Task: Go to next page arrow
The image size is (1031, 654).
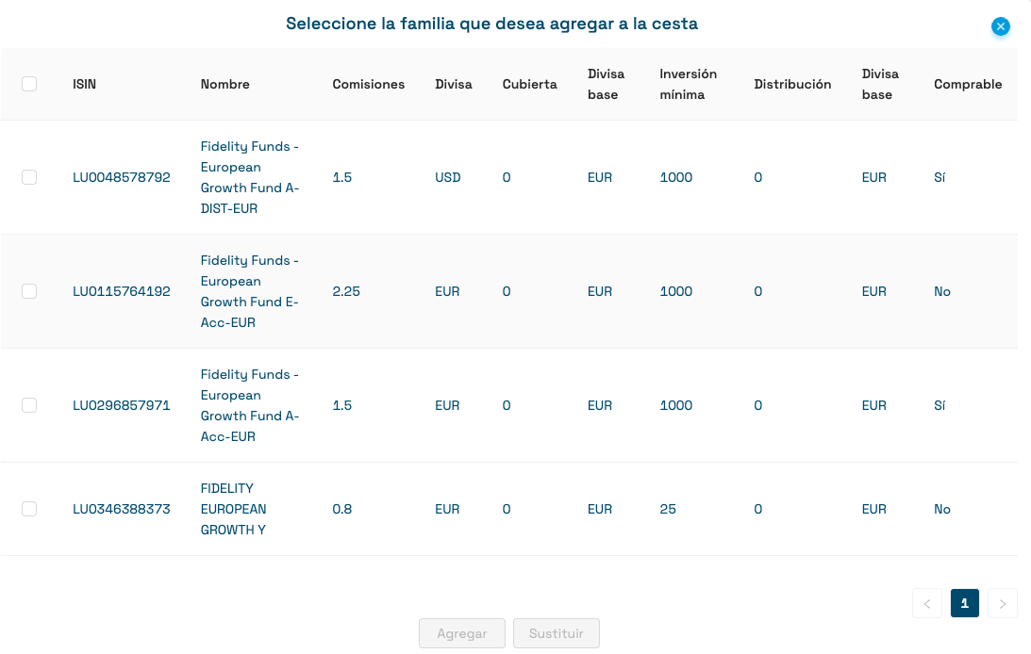Action: [1003, 603]
